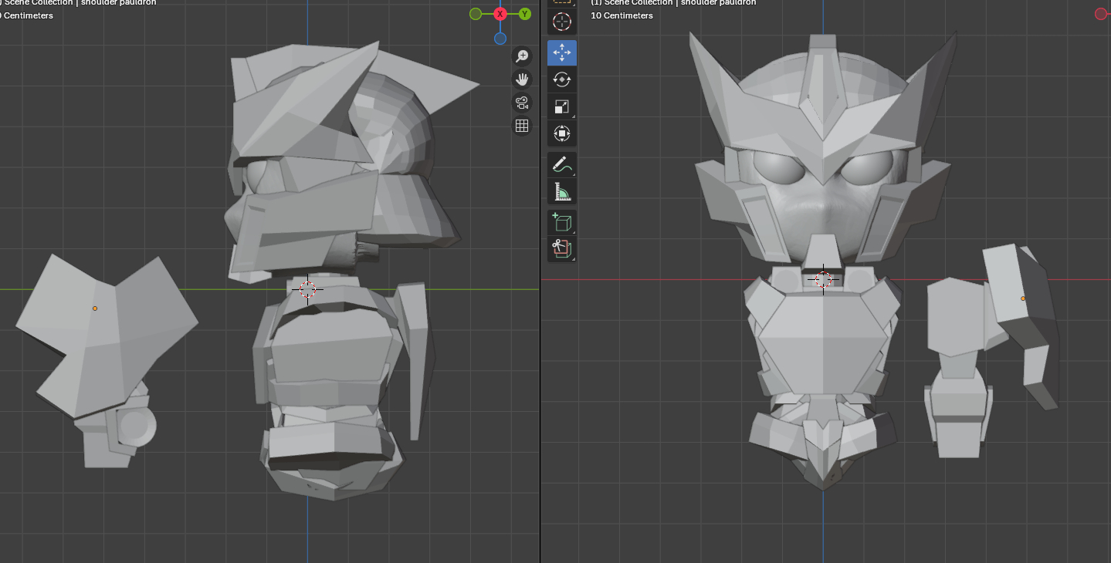The image size is (1111, 563).
Task: Click the blue negative Z gizmo circle
Action: (x=500, y=39)
